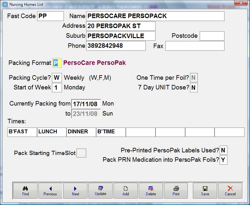Screen dimensions: 250x205
Task: Click the Pre-Printed PersoPak Labels Used field
Action: click(223, 150)
